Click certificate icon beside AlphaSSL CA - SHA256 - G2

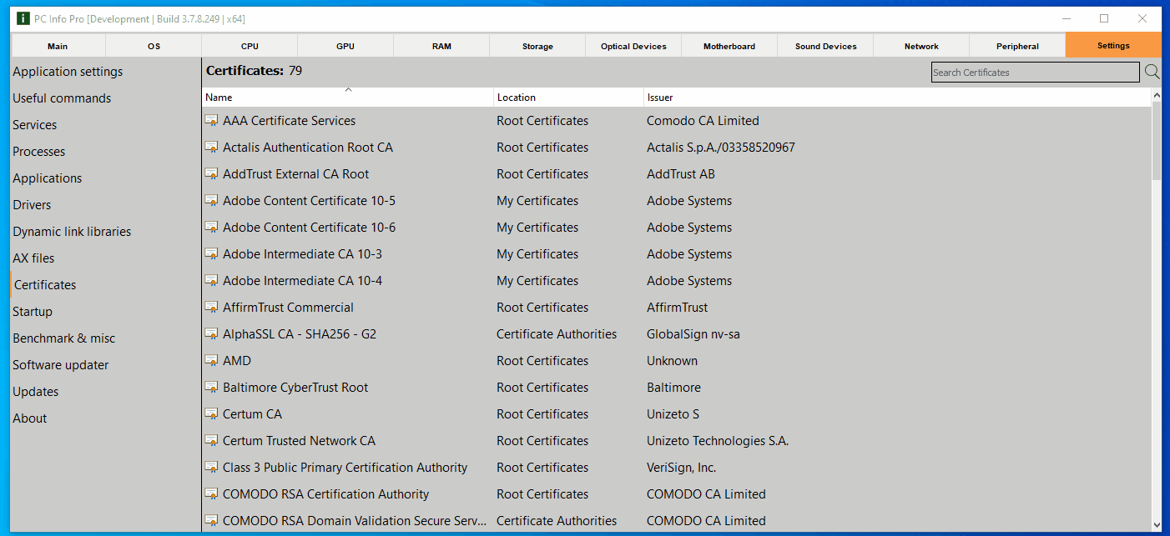coord(212,334)
